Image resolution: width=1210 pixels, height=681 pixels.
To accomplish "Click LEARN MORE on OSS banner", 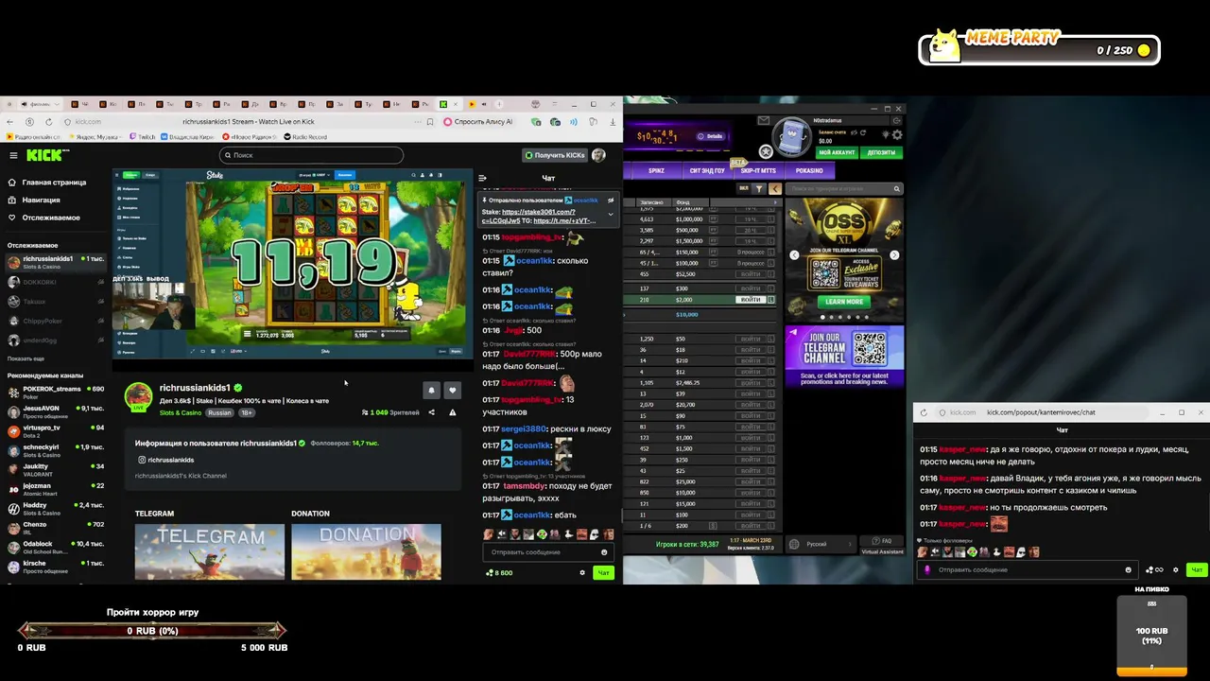I will pos(844,302).
